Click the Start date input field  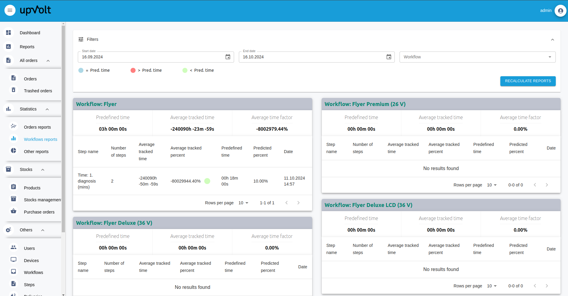pos(156,57)
